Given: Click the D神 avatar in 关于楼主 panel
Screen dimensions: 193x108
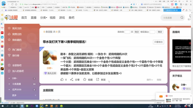Looking at the screenshot, I should coord(176,87).
